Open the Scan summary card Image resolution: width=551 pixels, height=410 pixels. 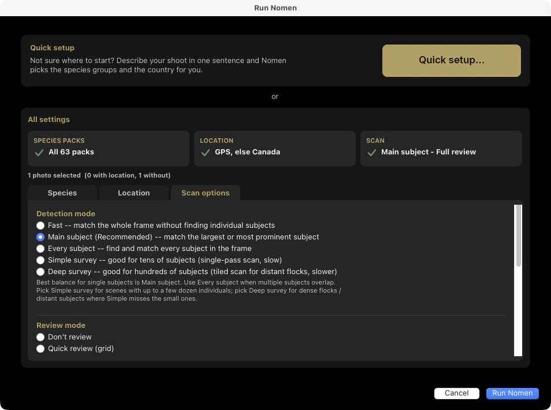tap(441, 149)
